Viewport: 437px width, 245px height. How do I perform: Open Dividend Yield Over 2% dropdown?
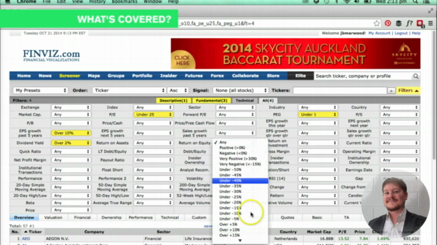[x=71, y=143]
